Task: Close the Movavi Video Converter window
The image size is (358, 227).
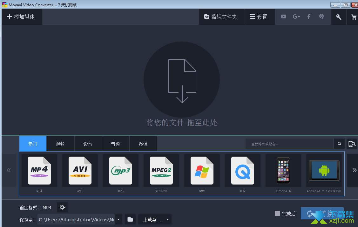Action: tap(355, 5)
